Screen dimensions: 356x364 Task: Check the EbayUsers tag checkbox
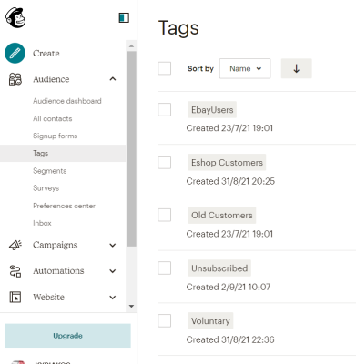(x=164, y=109)
